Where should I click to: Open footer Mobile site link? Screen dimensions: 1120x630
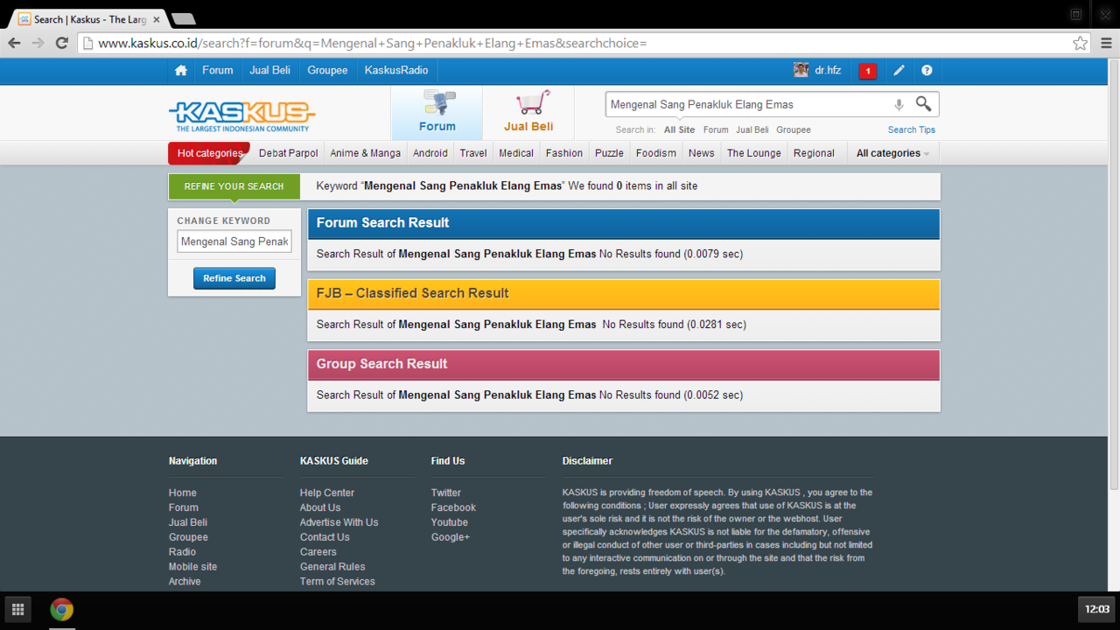[x=192, y=567]
